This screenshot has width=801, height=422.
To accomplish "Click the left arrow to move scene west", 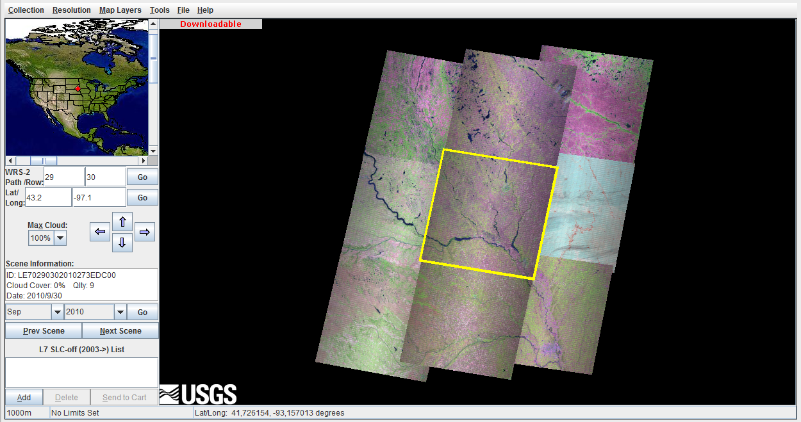I will (100, 232).
